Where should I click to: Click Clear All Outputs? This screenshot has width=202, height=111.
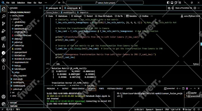tap(104, 16)
